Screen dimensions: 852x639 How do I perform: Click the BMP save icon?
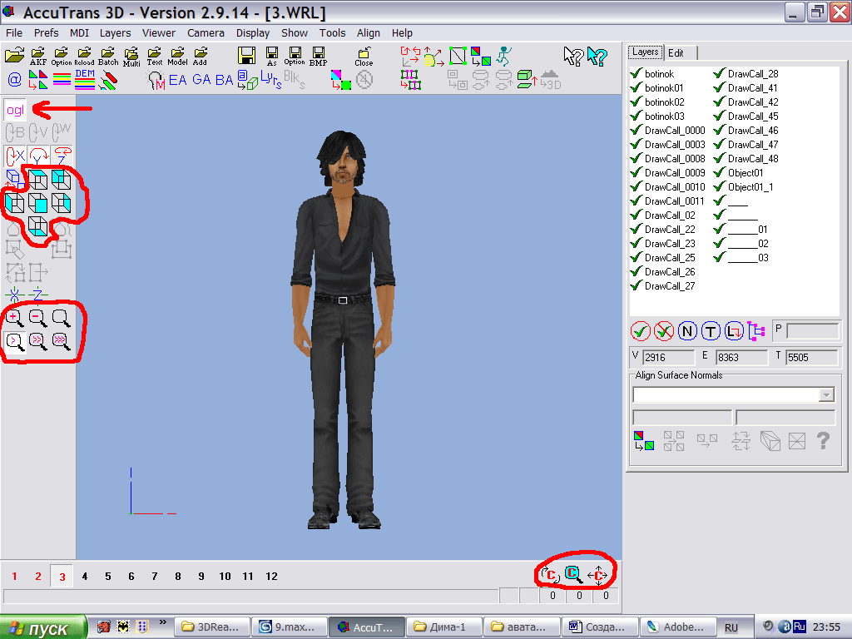tap(319, 57)
